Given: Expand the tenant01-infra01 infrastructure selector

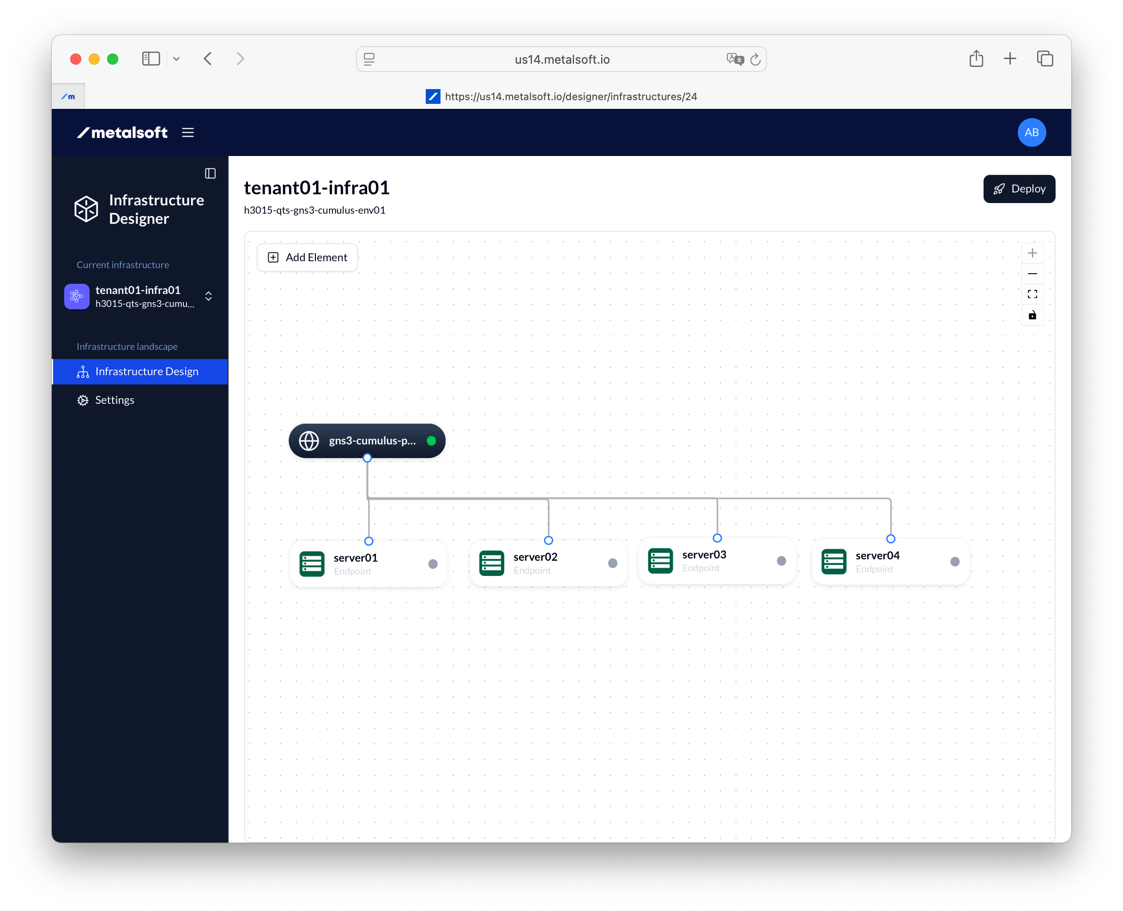Looking at the screenshot, I should pyautogui.click(x=208, y=296).
